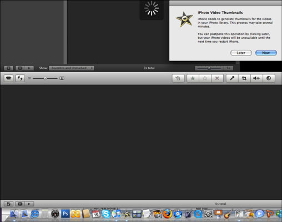Open Keynote from the Dock
The height and width of the screenshot is (222, 282).
point(219,214)
